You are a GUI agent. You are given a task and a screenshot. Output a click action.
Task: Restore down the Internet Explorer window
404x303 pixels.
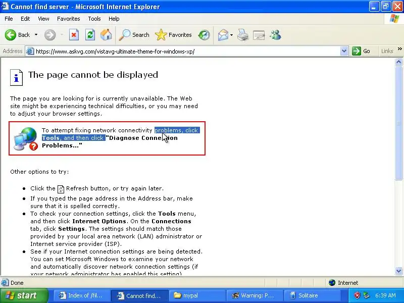click(x=386, y=6)
